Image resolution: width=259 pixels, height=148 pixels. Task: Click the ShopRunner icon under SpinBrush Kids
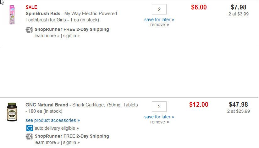[x=29, y=30]
